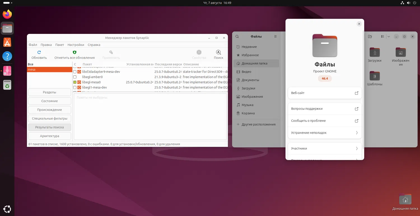Open the Вопросы поддержки link
This screenshot has width=420, height=216.
pos(325,109)
